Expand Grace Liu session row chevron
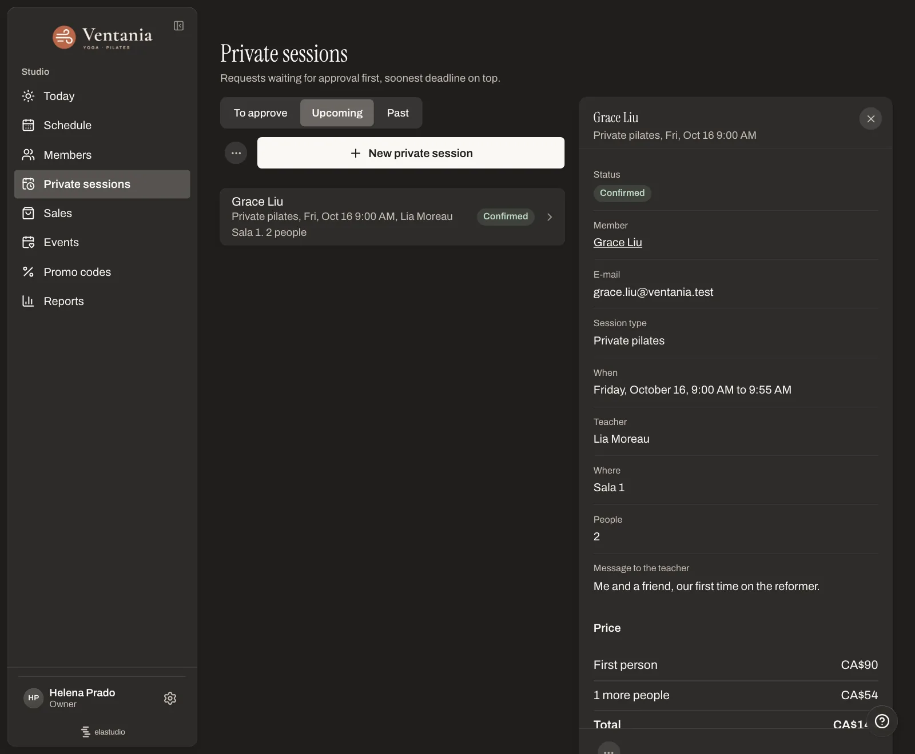Screen dimensions: 915x754 [550, 217]
